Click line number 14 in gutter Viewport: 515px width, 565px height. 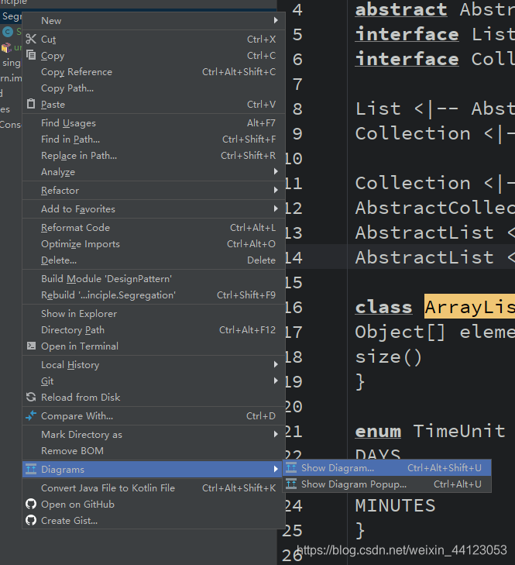tap(294, 257)
